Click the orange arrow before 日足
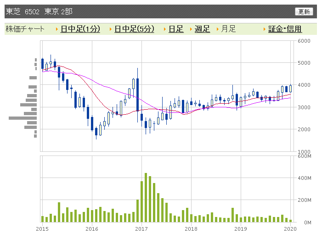Viewport: 322px width, 239px height. (165, 29)
